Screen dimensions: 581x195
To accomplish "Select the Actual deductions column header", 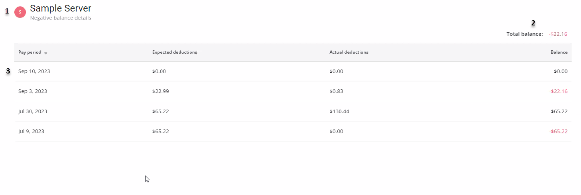I will pos(349,52).
